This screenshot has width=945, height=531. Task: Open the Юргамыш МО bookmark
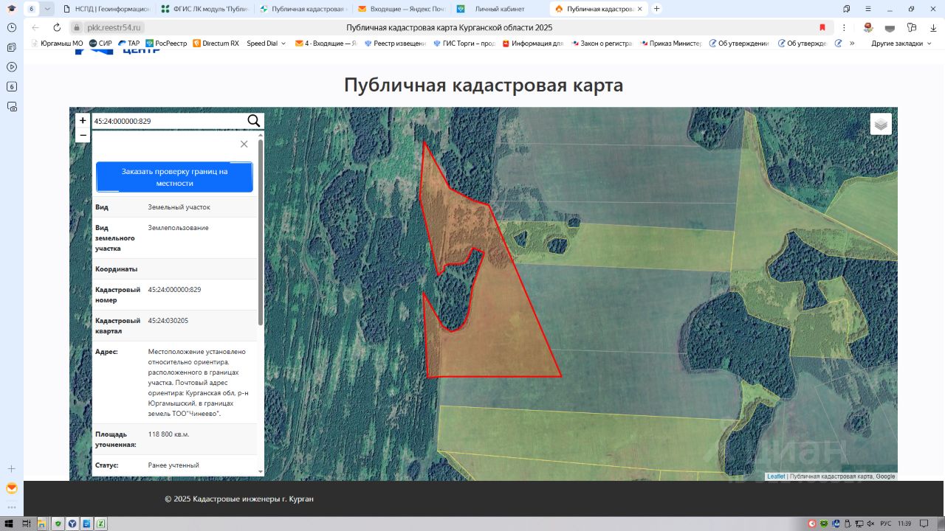(57, 44)
